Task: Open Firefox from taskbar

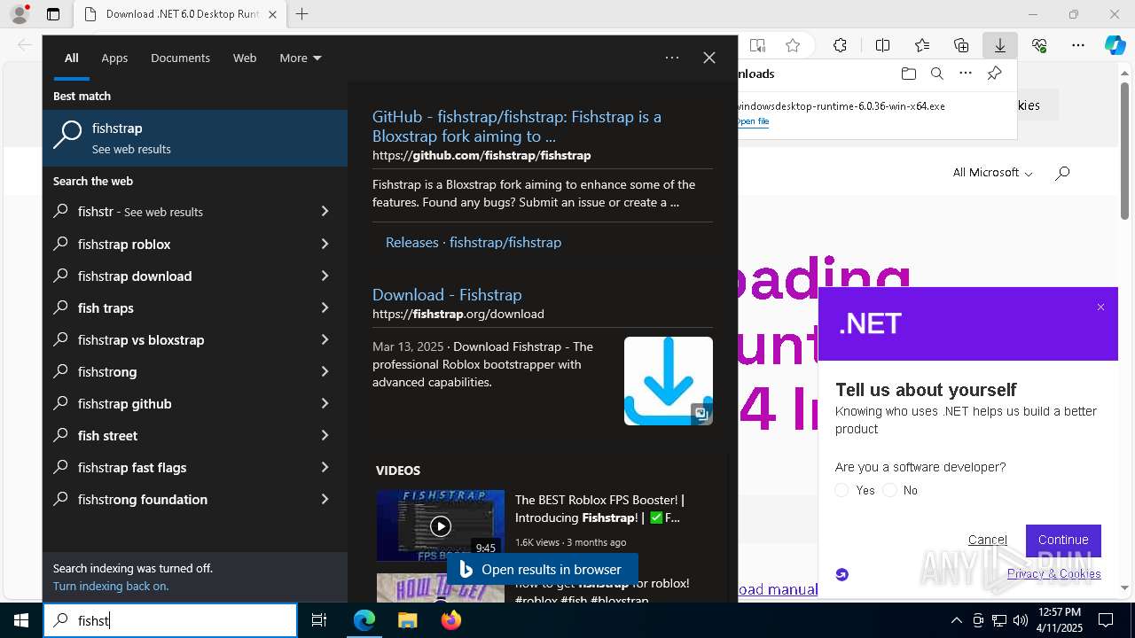Action: (x=451, y=620)
